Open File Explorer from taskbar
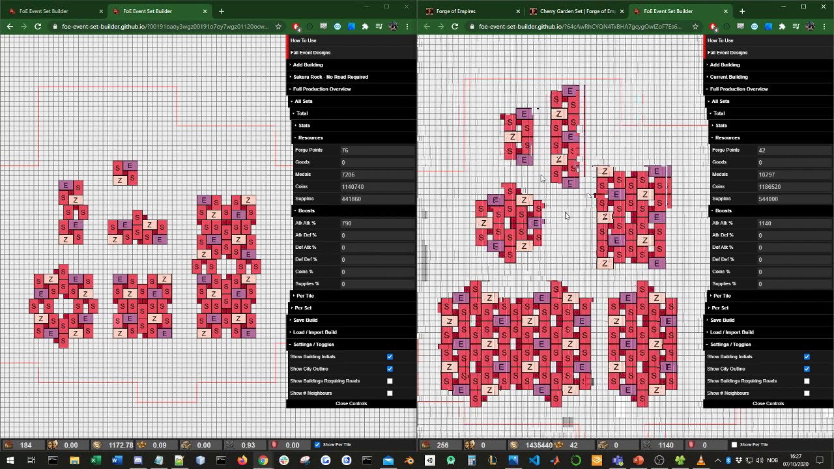Image resolution: width=834 pixels, height=469 pixels. point(74,461)
